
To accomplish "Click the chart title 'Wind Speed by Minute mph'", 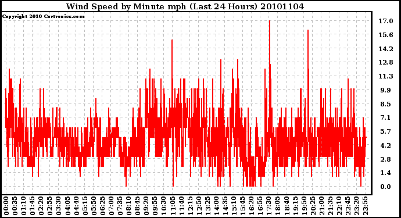I will [x=126, y=6].
